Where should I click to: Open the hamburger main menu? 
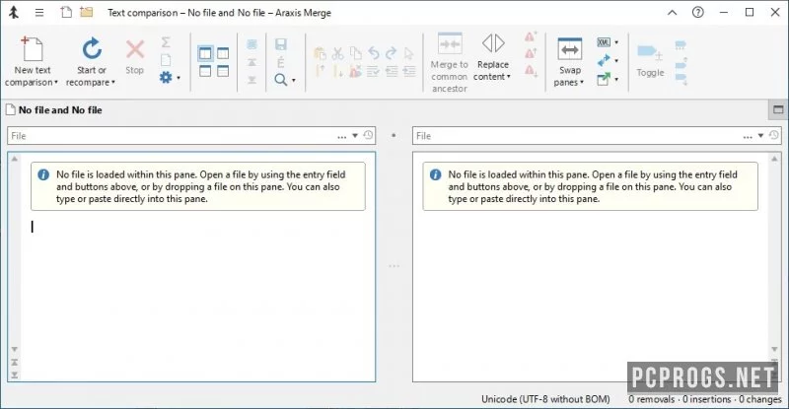pos(39,13)
